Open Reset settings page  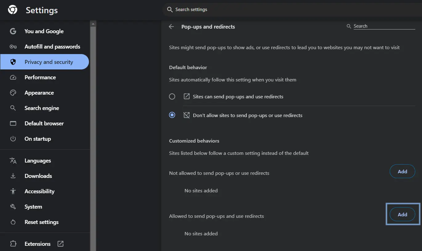click(41, 222)
